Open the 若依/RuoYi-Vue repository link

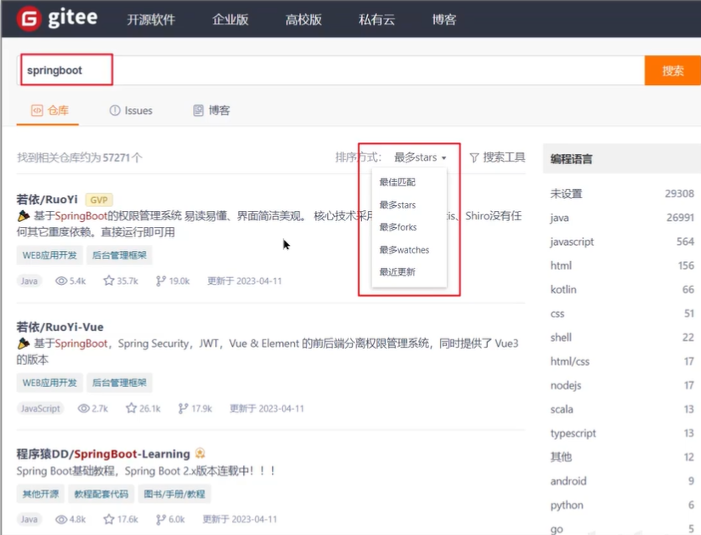(x=60, y=327)
